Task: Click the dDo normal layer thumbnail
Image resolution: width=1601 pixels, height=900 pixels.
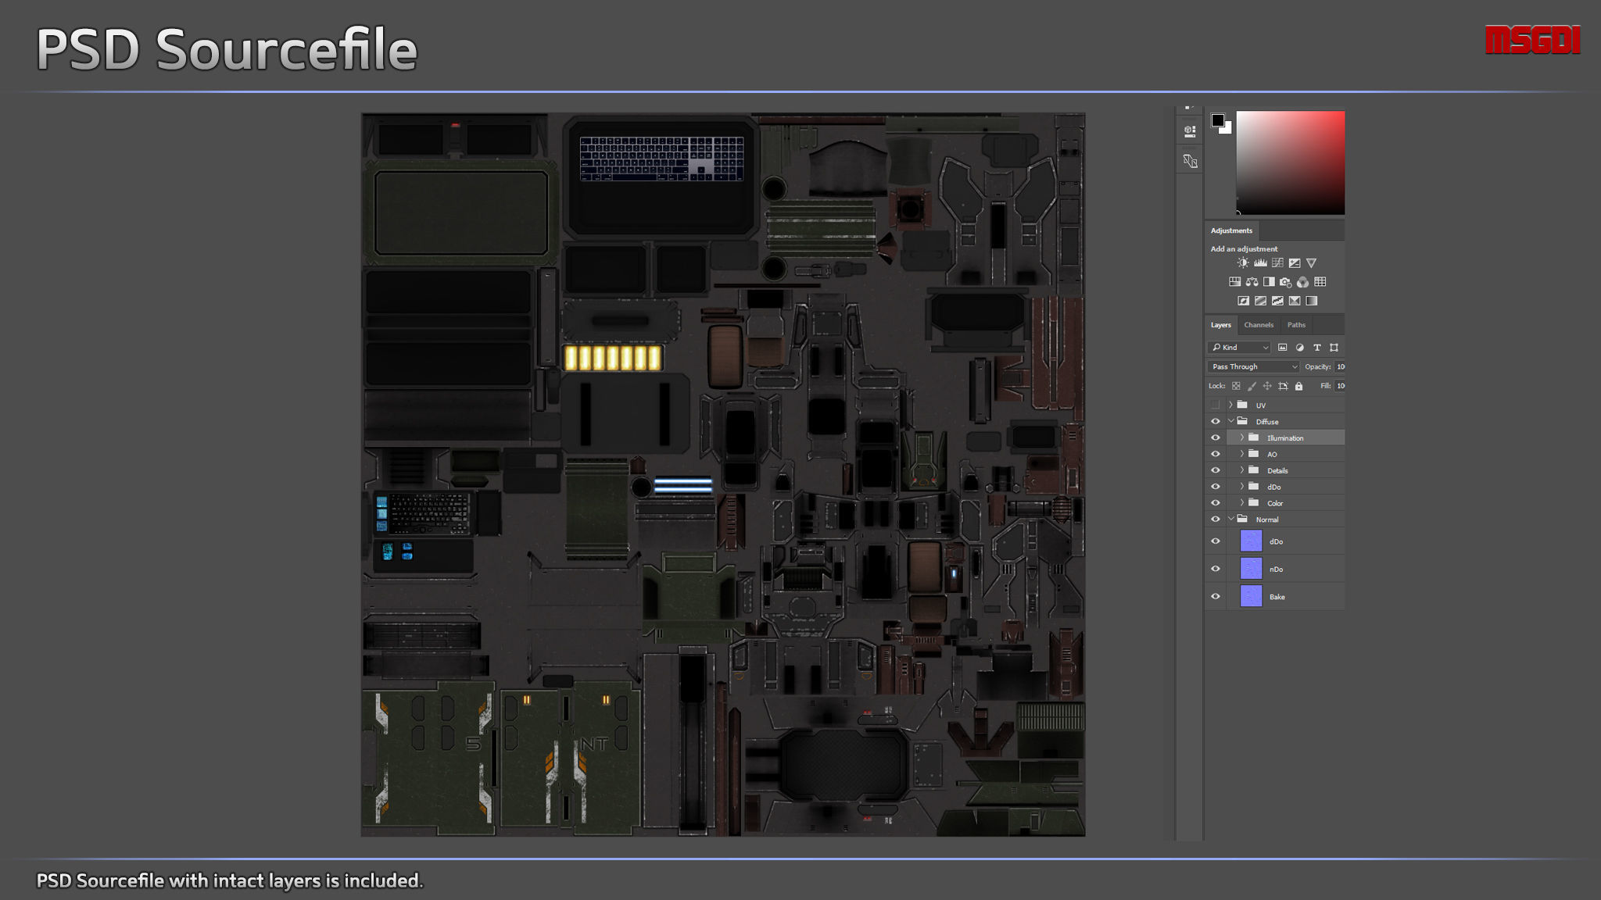Action: click(x=1251, y=541)
